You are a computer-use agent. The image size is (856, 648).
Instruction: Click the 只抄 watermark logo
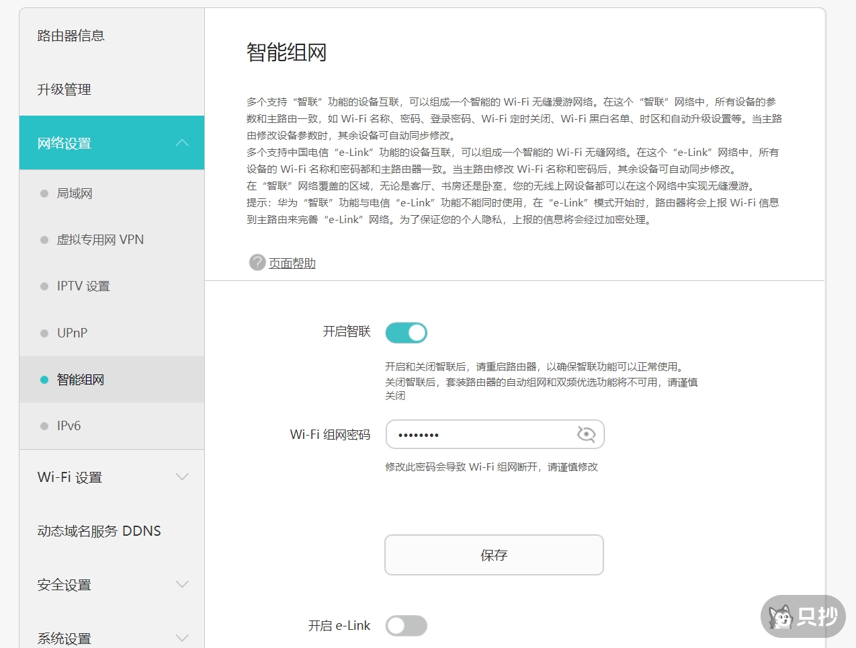click(x=803, y=616)
